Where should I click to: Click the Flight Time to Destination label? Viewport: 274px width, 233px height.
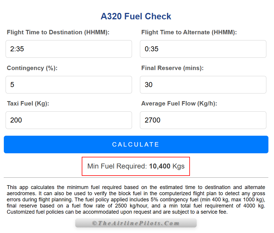point(58,32)
